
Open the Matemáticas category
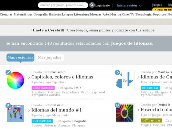coord(23,14)
